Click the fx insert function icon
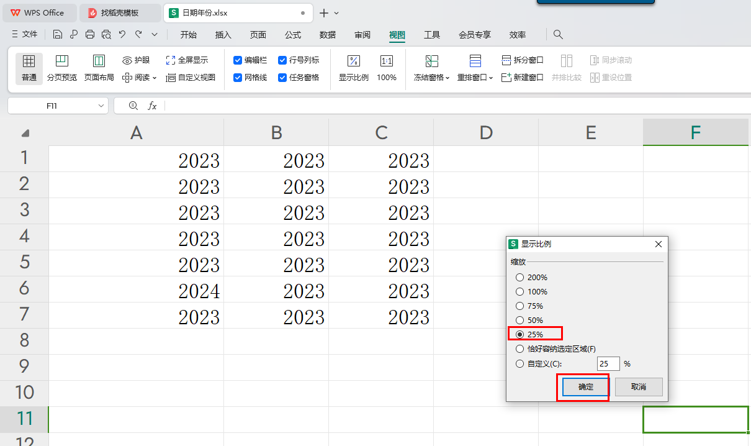Viewport: 751px width, 446px height. pyautogui.click(x=152, y=106)
